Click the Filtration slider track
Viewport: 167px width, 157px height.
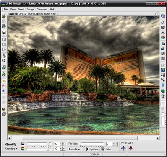tap(92, 144)
